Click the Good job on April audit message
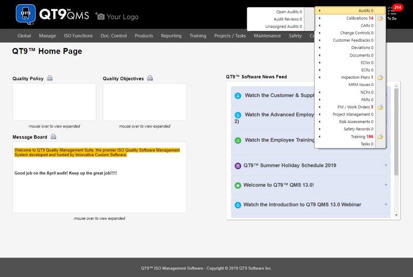 65,173
